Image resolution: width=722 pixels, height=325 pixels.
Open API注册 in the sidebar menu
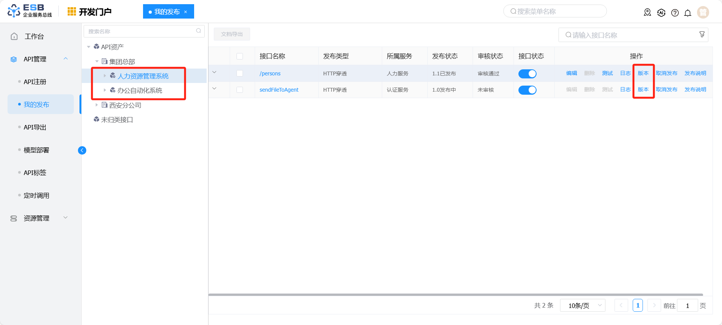click(x=35, y=82)
